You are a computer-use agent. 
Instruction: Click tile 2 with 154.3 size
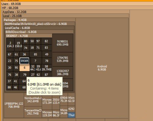[10, 44]
